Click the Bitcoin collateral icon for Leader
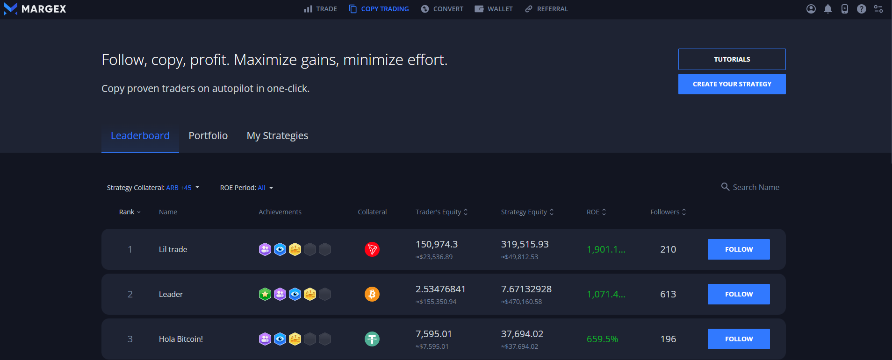Screen dimensions: 892x360 tap(372, 294)
